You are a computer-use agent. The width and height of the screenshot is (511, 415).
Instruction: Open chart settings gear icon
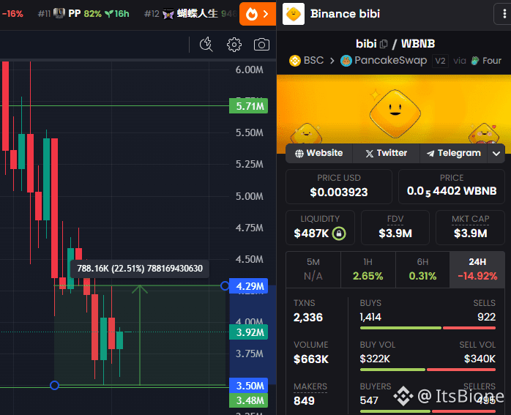[x=234, y=45]
